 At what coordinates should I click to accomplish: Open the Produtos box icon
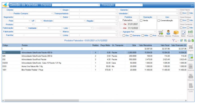(176, 33)
